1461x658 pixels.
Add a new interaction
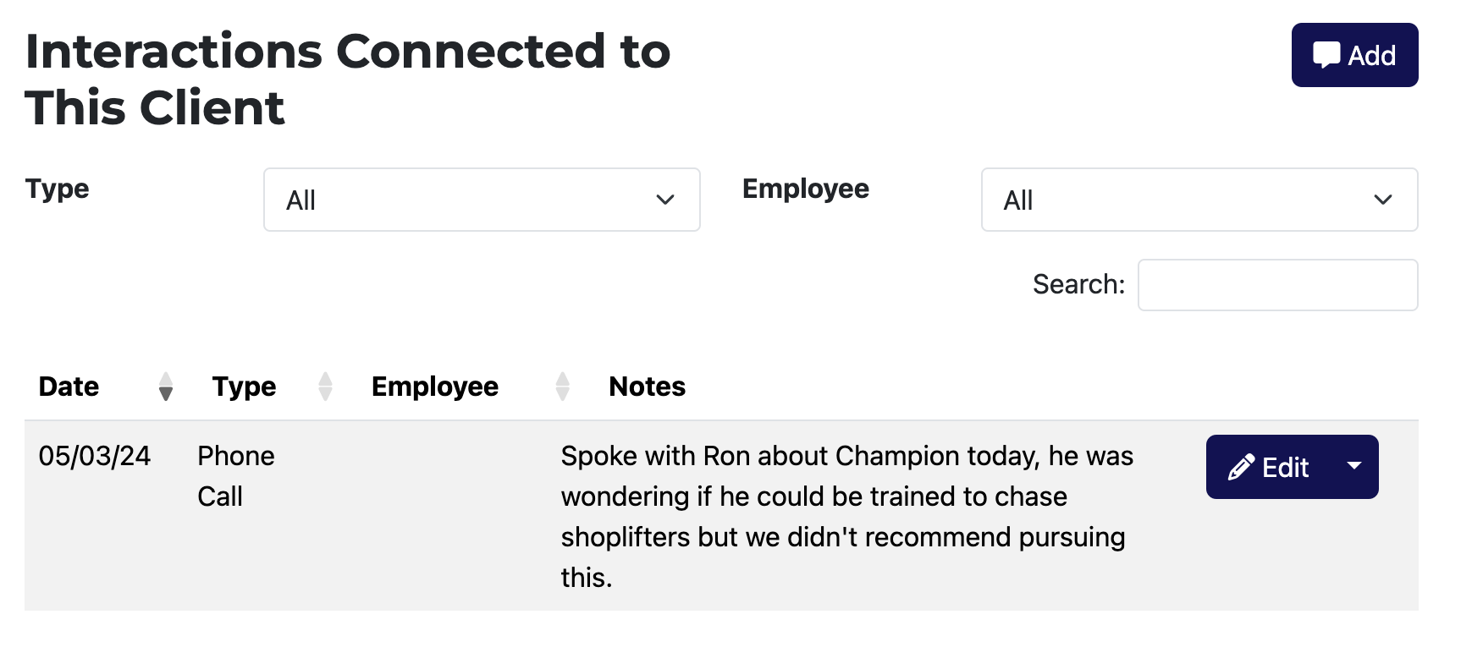(x=1354, y=55)
